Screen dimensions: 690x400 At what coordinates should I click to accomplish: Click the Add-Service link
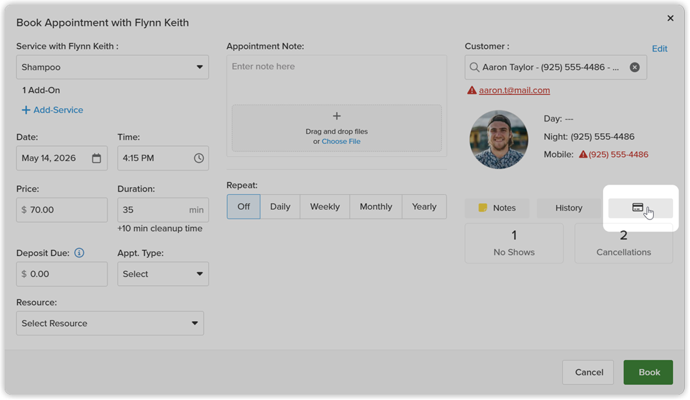(58, 110)
